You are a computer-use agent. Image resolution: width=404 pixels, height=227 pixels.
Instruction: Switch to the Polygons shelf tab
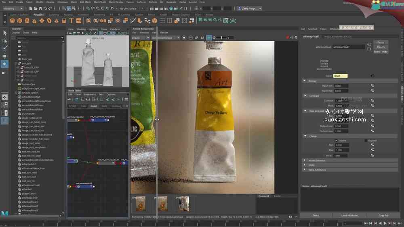(38, 15)
